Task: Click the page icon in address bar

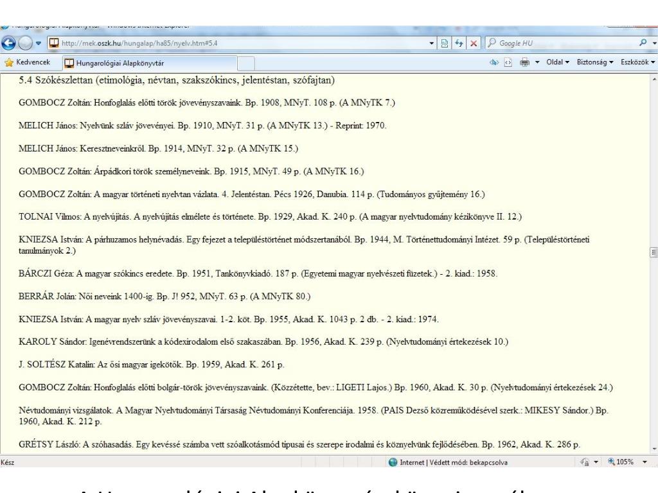Action: click(54, 43)
